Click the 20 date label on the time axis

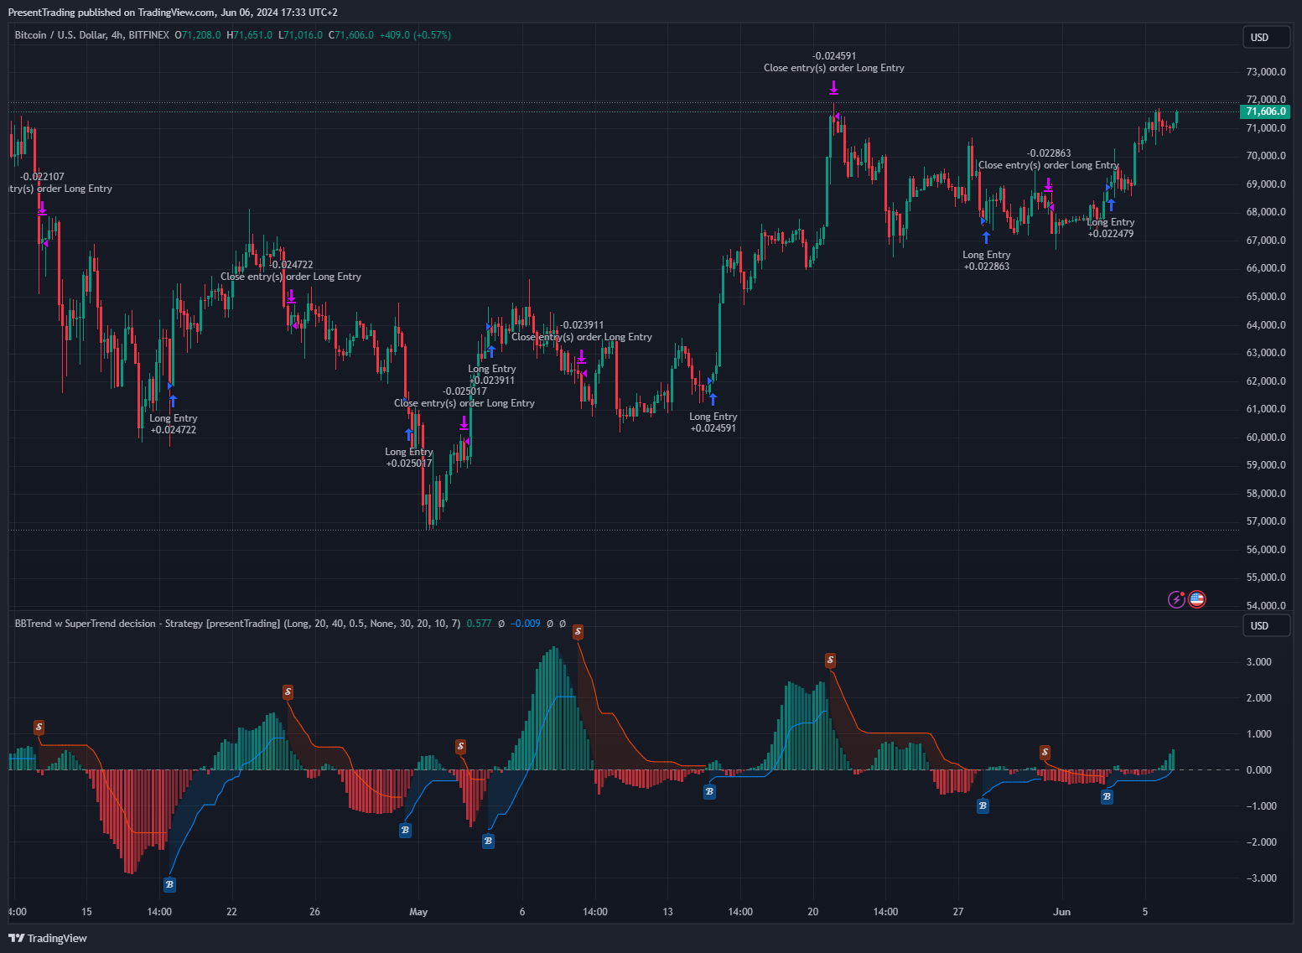813,912
